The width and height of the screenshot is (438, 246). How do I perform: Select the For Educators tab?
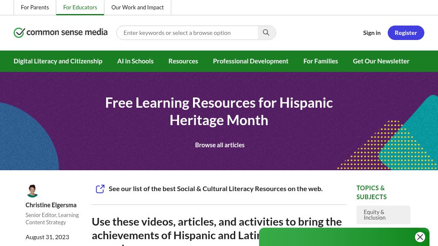pos(80,7)
